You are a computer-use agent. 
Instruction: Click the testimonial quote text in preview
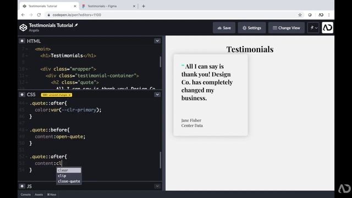point(207,82)
